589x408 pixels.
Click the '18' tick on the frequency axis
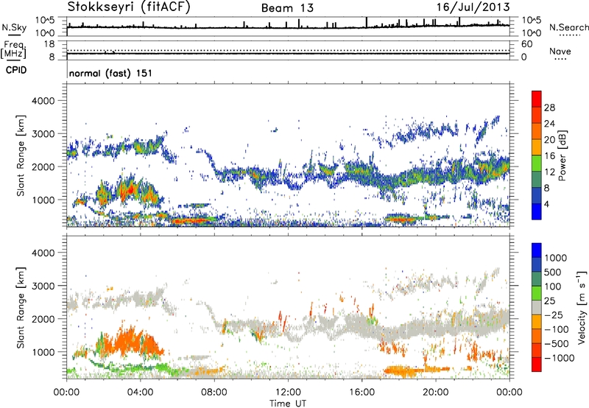pos(49,44)
